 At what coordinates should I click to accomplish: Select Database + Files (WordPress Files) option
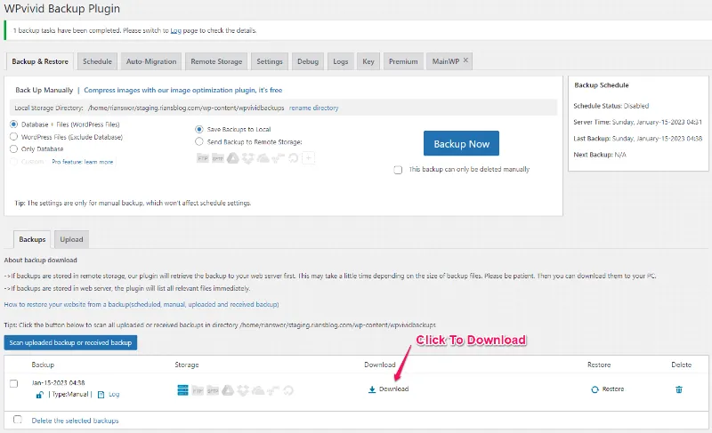13,124
